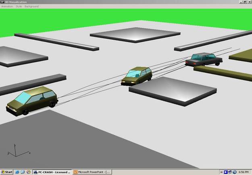Click the blue play tray icon
The width and height of the screenshot is (252, 175).
(x=226, y=172)
